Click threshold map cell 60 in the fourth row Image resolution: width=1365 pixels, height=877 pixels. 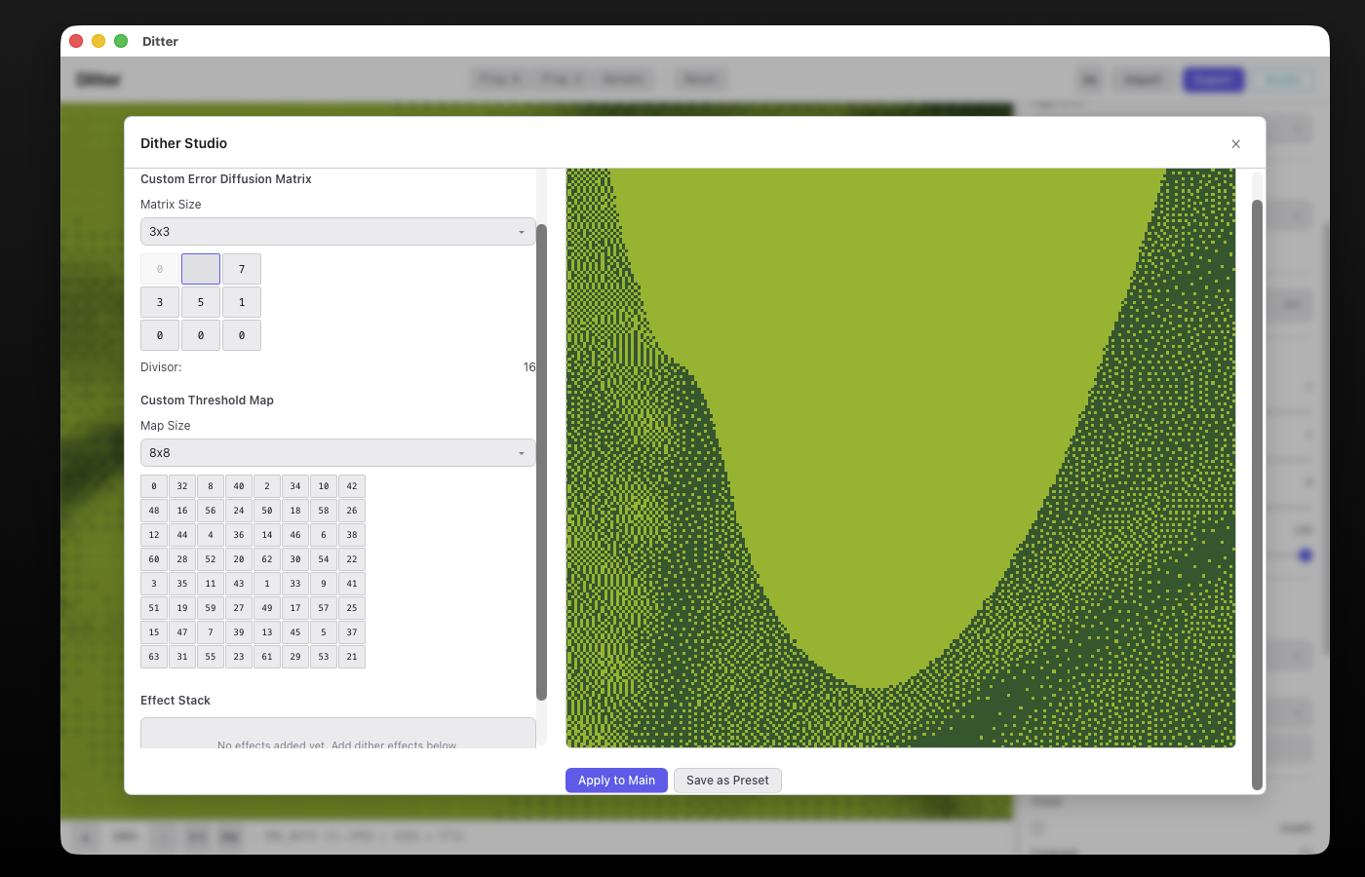(x=153, y=558)
